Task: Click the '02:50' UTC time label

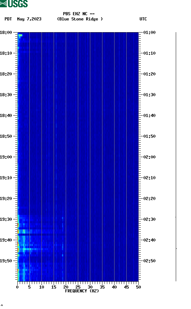Action: 149,261
